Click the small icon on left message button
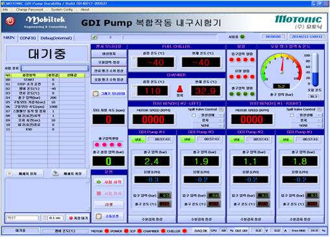Image resolution: width=330 pixels, height=237 pixels. (9, 173)
